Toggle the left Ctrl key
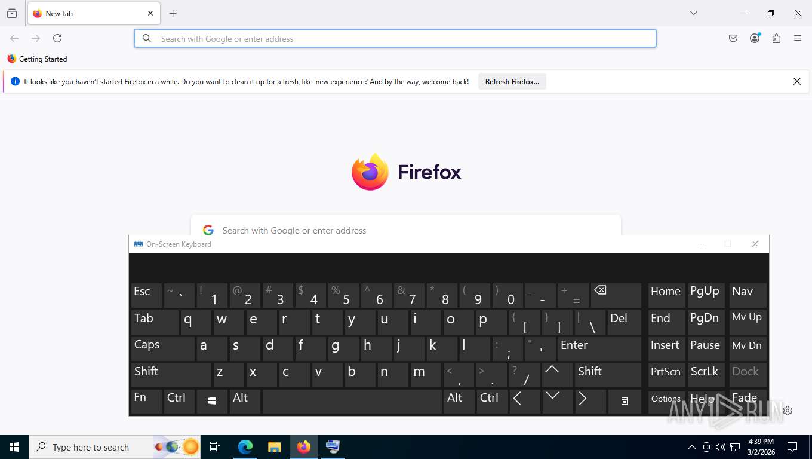This screenshot has width=812, height=459. tap(179, 402)
